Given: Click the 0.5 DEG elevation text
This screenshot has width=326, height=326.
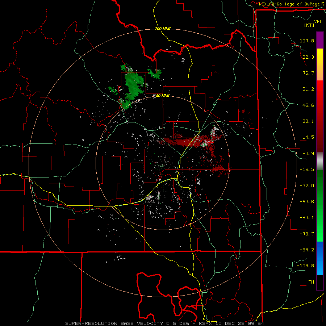Looking at the screenshot, I should (178, 323).
